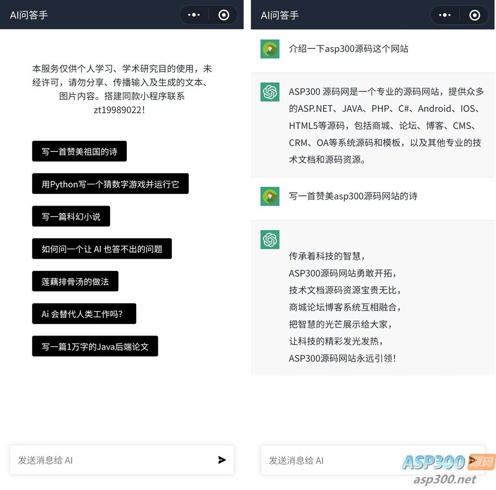Click the question 介绍一下asp300源码这个网站

coord(349,49)
